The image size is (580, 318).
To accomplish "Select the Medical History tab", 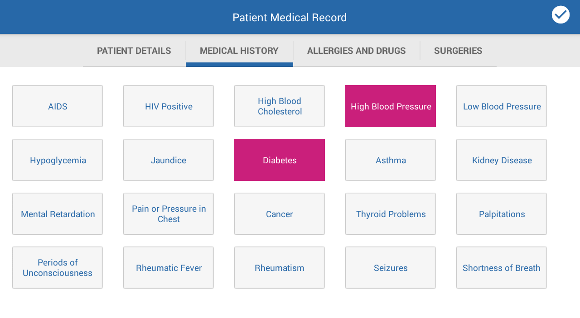I will 239,51.
